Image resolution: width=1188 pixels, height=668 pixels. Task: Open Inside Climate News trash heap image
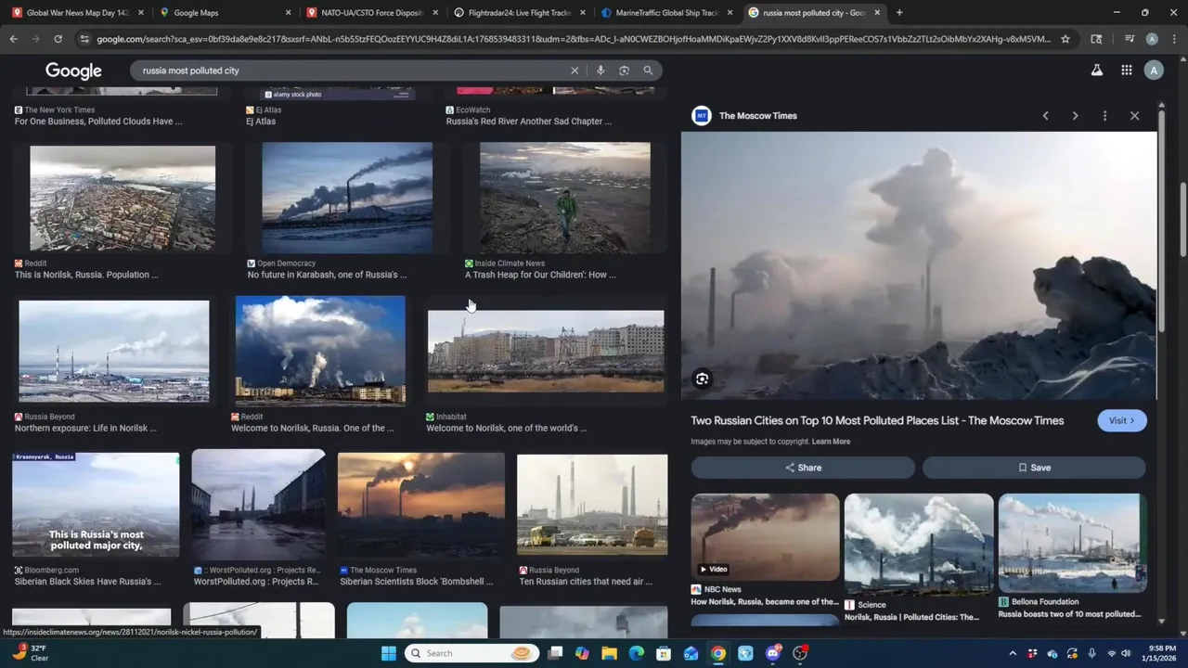[565, 198]
